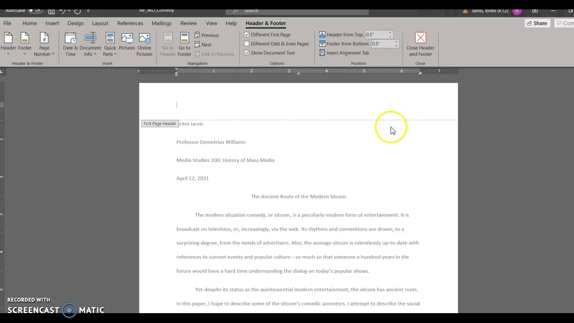Open the Help tab
This screenshot has height=323, width=574.
click(x=231, y=23)
